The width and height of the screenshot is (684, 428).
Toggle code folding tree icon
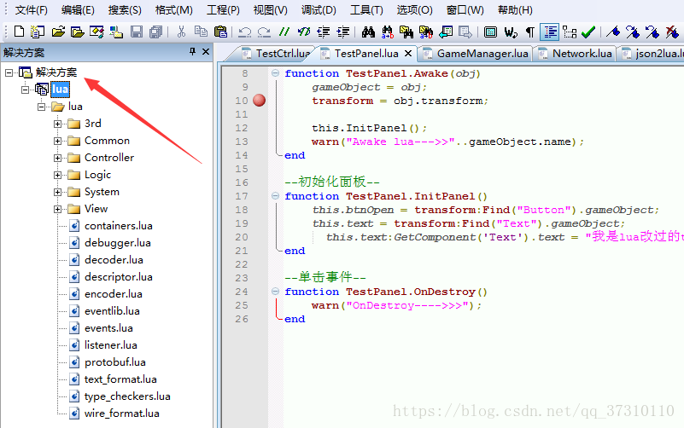[x=570, y=32]
